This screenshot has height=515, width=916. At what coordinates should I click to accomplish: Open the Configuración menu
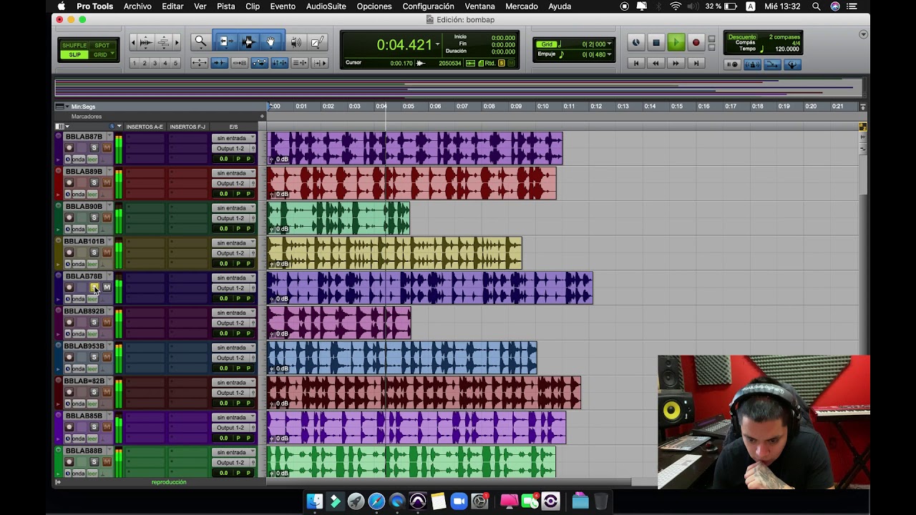point(428,6)
